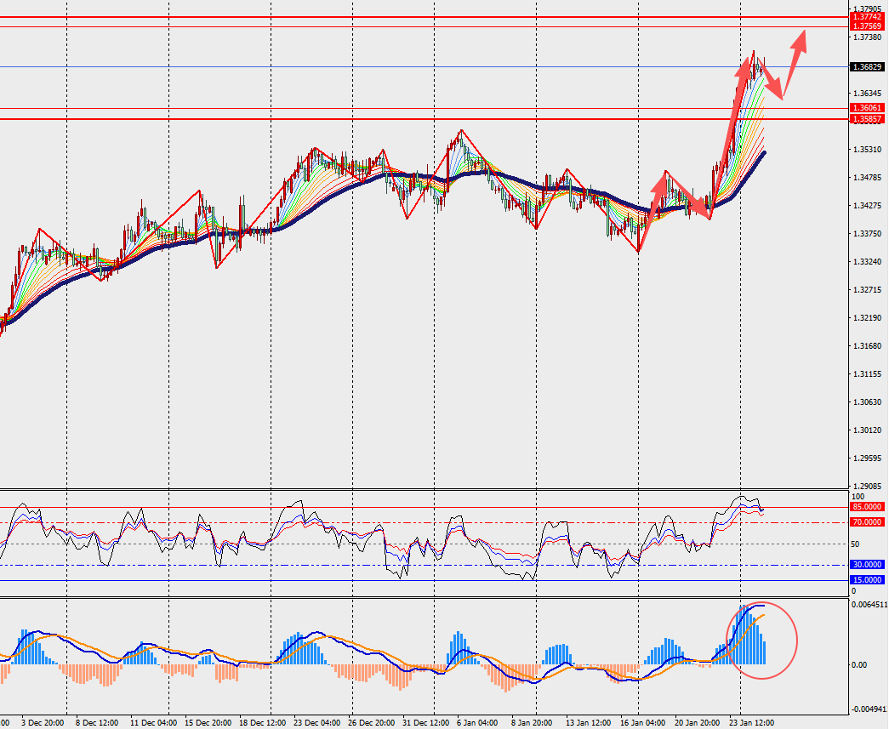Select the current price label 1.36829
889x729 pixels.
867,67
